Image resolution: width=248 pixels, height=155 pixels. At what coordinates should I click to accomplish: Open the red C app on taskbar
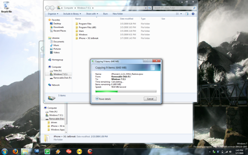(x=90, y=152)
